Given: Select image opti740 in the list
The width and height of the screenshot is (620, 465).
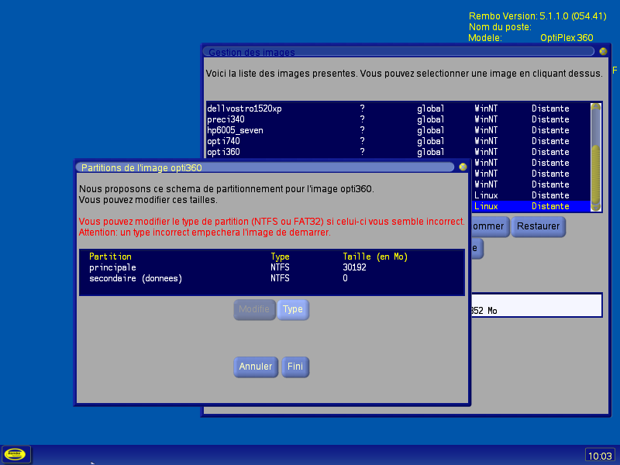Looking at the screenshot, I should 398,141.
